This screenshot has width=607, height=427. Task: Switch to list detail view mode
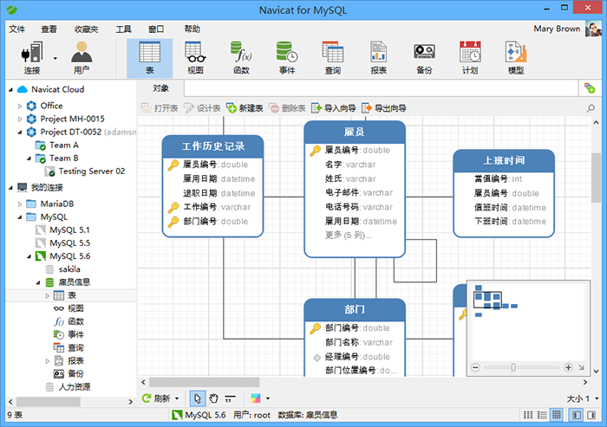pos(542,415)
